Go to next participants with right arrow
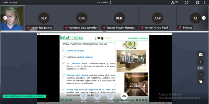The image size is (209, 104). click(204, 18)
